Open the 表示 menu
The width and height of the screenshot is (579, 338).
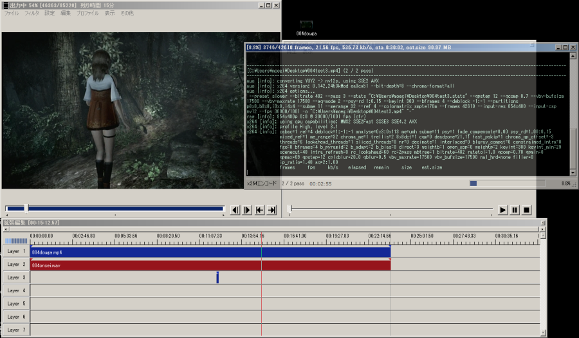[x=109, y=13]
